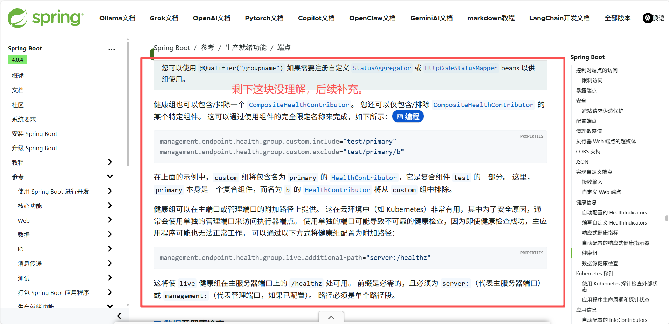The width and height of the screenshot is (669, 324).
Task: Jump to Kubernetes 探针 in the outline
Action: click(x=595, y=274)
